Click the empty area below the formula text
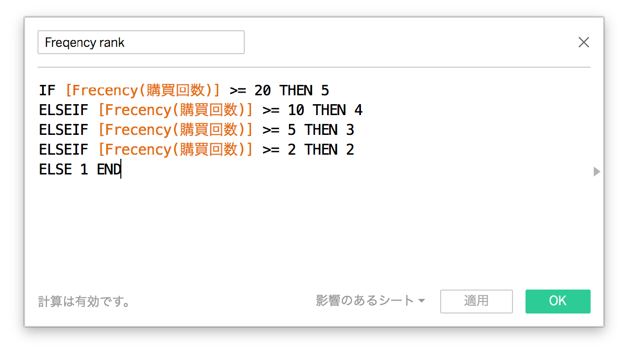625x351 pixels. click(312, 229)
